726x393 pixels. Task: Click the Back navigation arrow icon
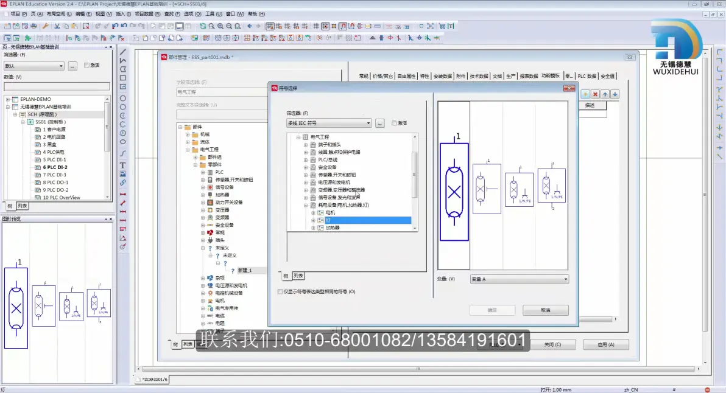(250, 26)
